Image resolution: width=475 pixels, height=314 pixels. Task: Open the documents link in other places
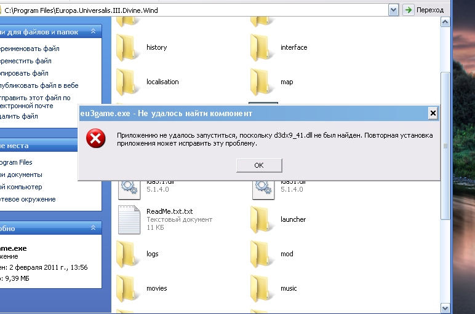(x=21, y=175)
